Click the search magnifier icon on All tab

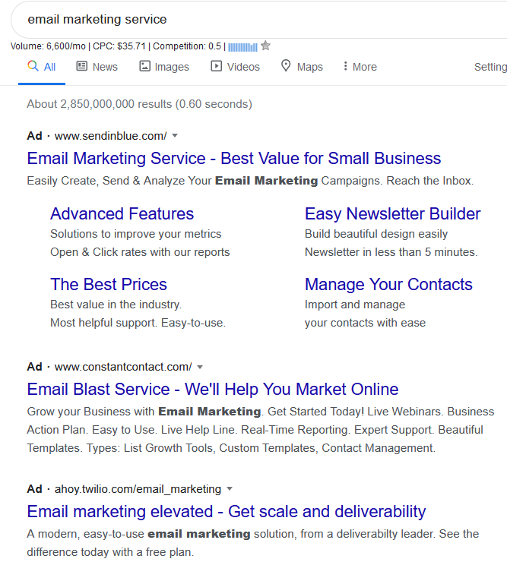tap(33, 66)
